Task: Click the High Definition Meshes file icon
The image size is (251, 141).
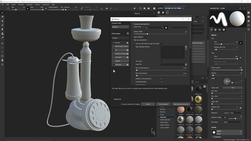Action: (x=186, y=47)
